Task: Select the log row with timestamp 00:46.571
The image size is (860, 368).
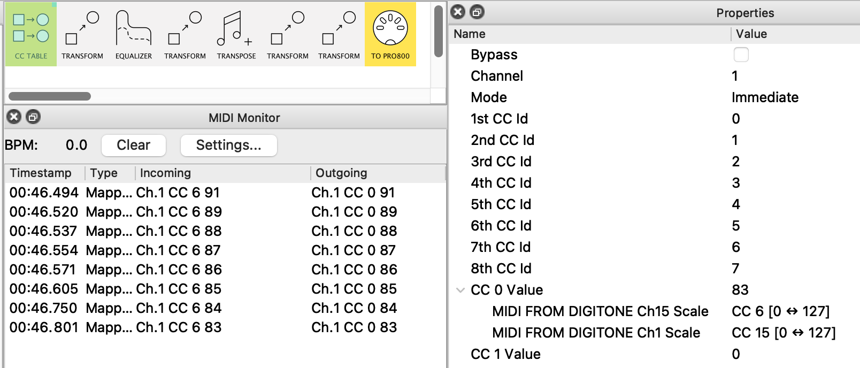Action: [x=203, y=270]
